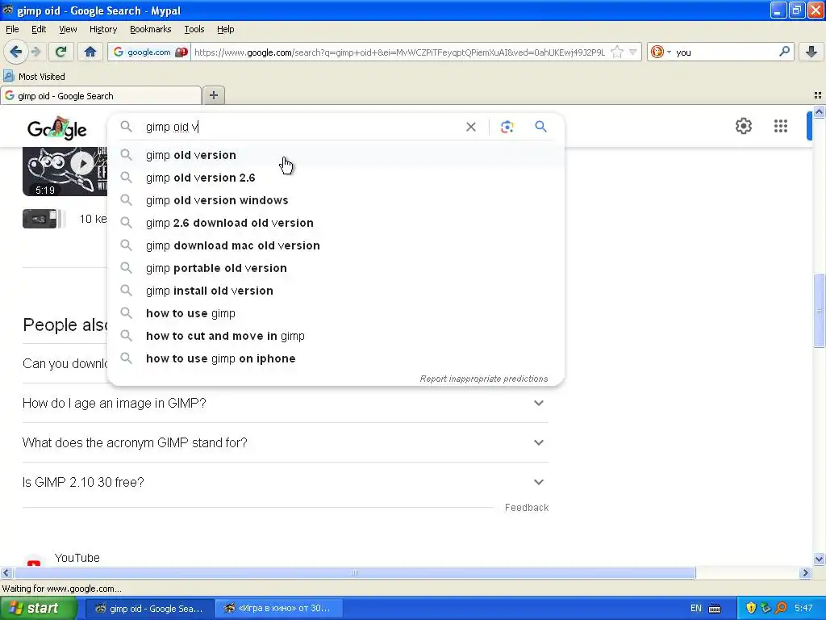Choose suggestion 'gimp old version windows'
This screenshot has width=826, height=620.
coord(336,200)
